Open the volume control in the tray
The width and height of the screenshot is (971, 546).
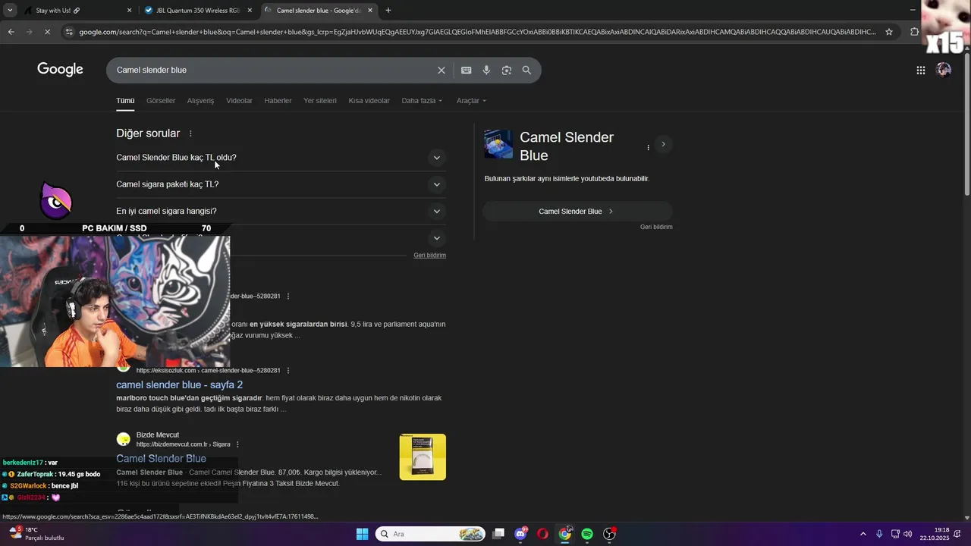point(908,534)
